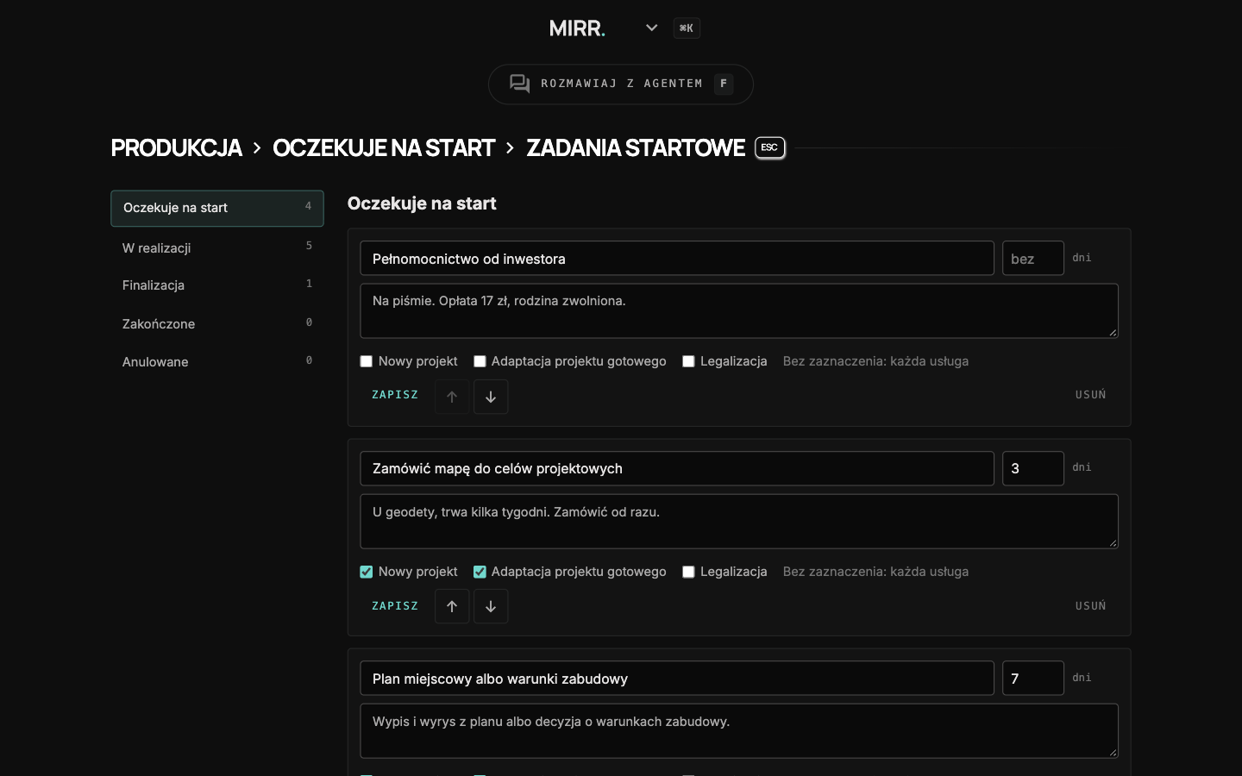Move Pełnomocnictwo od inwestora task down
This screenshot has height=776, width=1242.
point(491,397)
